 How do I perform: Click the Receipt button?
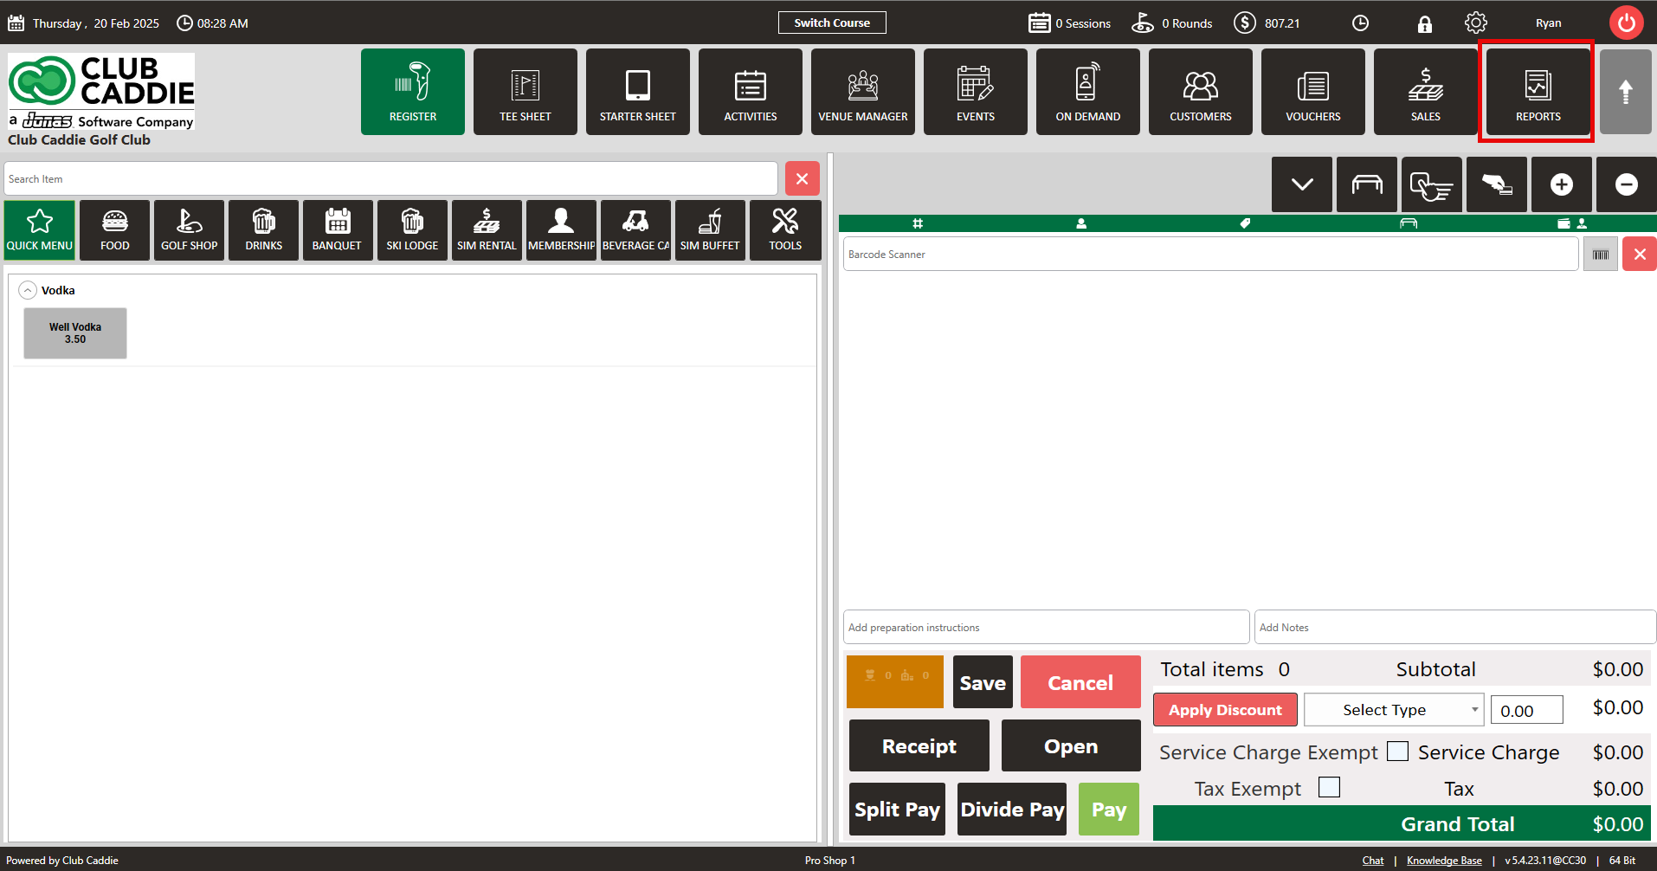pos(919,745)
